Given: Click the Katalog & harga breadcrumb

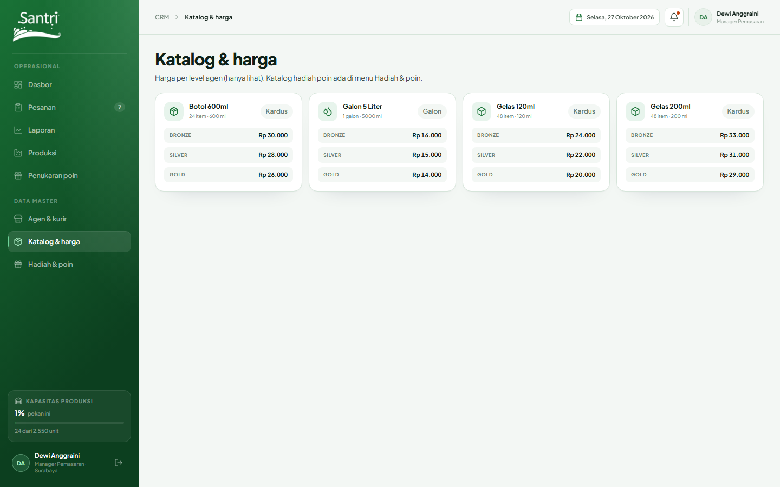Looking at the screenshot, I should (x=209, y=17).
